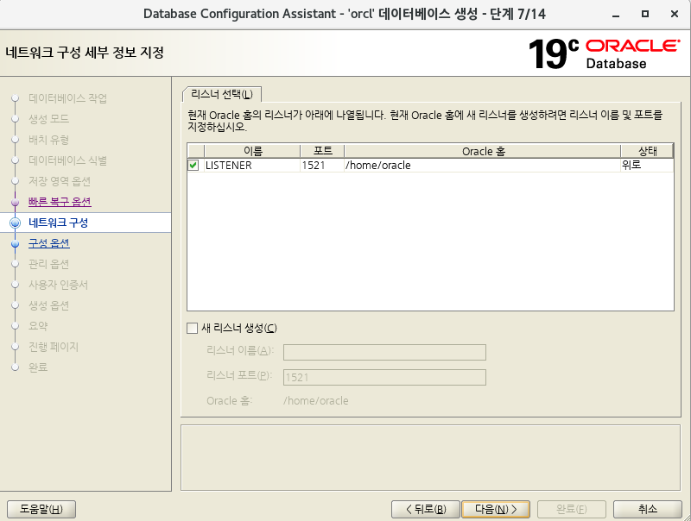691x521 pixels.
Task: Click the 취소 button
Action: pos(647,509)
